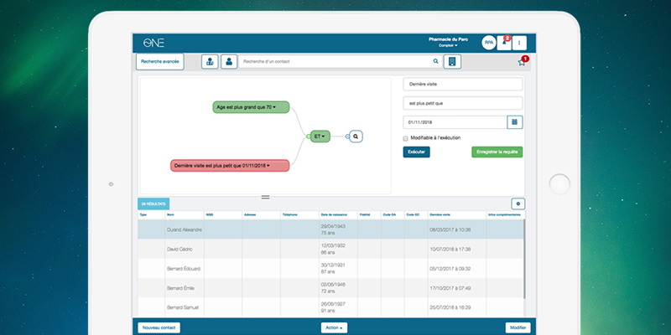Image resolution: width=671 pixels, height=335 pixels.
Task: Open the calendar date picker icon
Action: pos(514,122)
